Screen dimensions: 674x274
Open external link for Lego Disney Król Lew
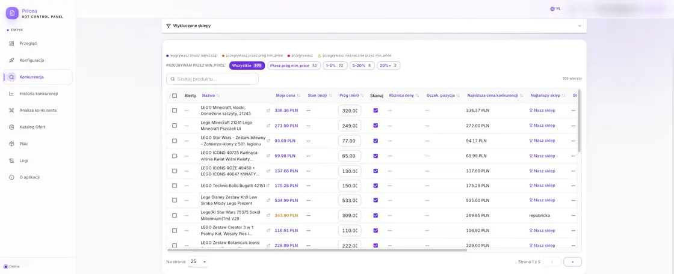click(x=268, y=200)
